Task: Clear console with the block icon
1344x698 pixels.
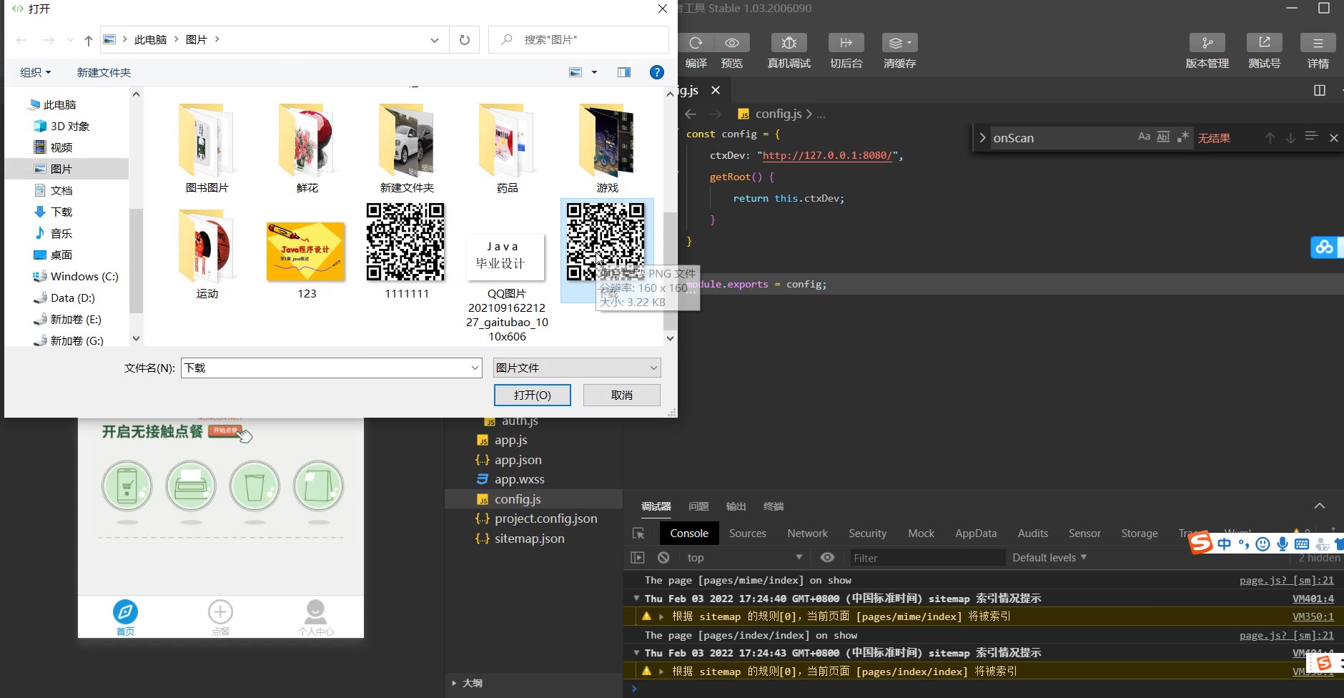Action: coord(663,558)
